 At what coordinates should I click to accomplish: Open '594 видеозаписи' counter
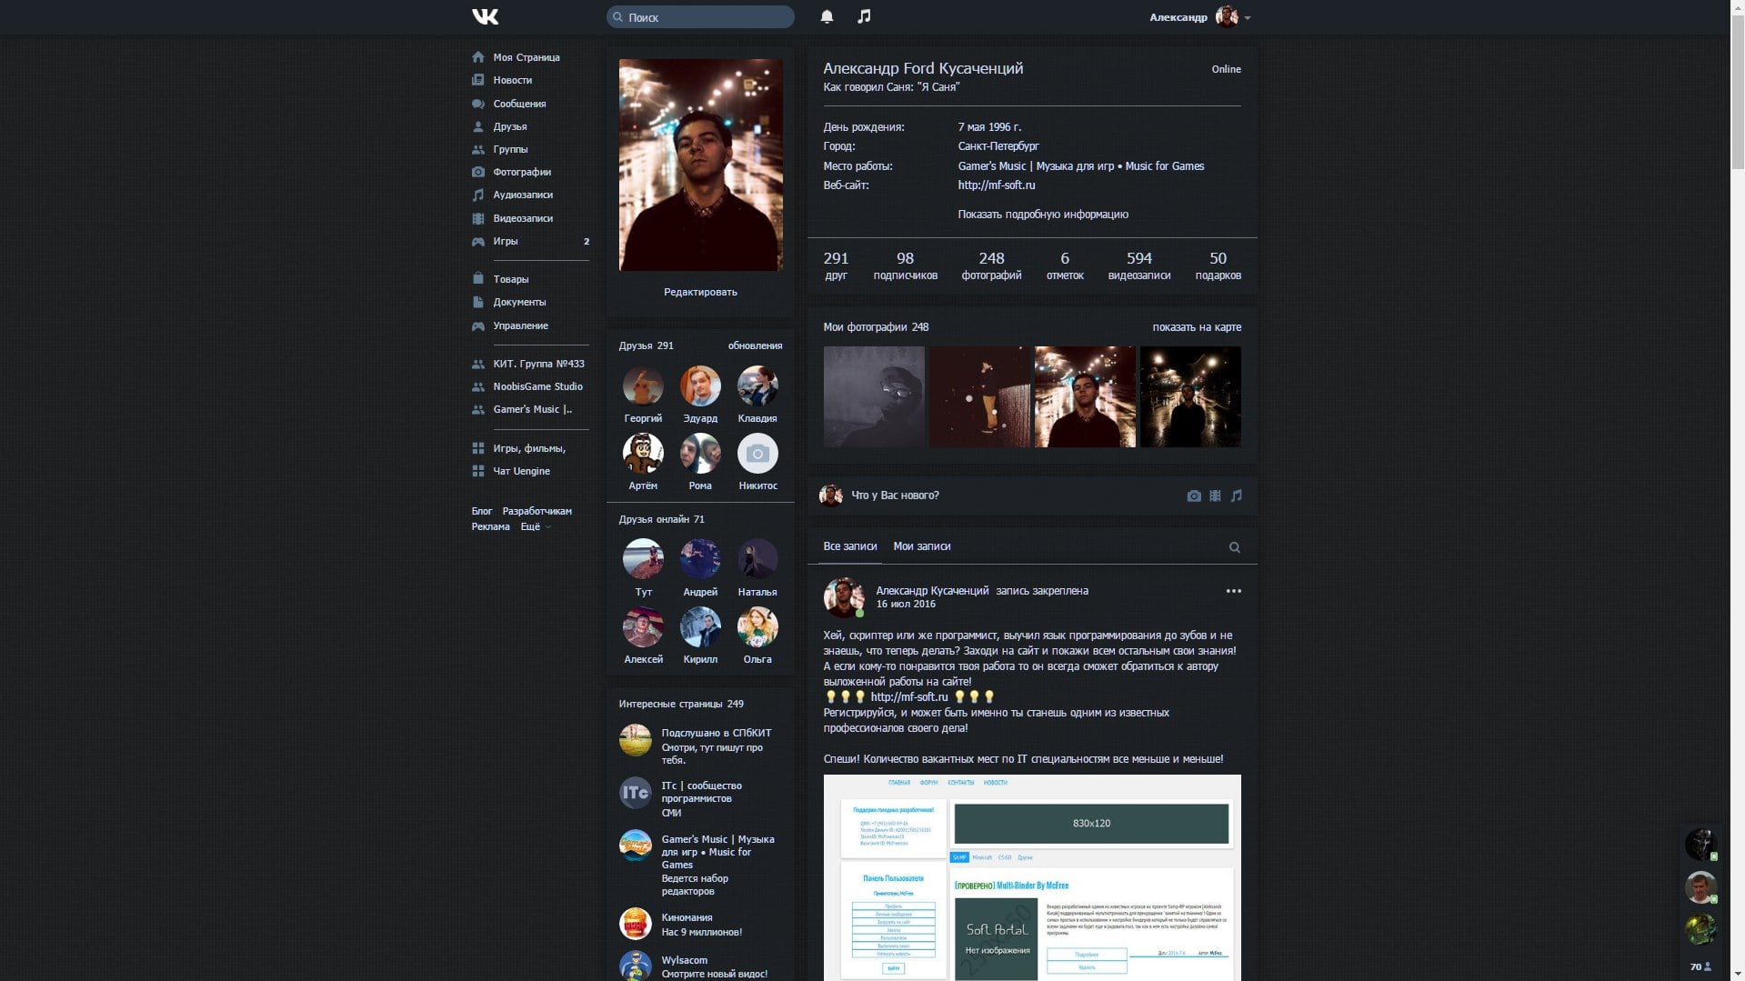pos(1138,265)
